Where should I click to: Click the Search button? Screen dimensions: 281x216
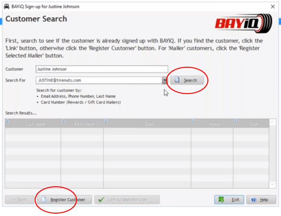click(187, 80)
